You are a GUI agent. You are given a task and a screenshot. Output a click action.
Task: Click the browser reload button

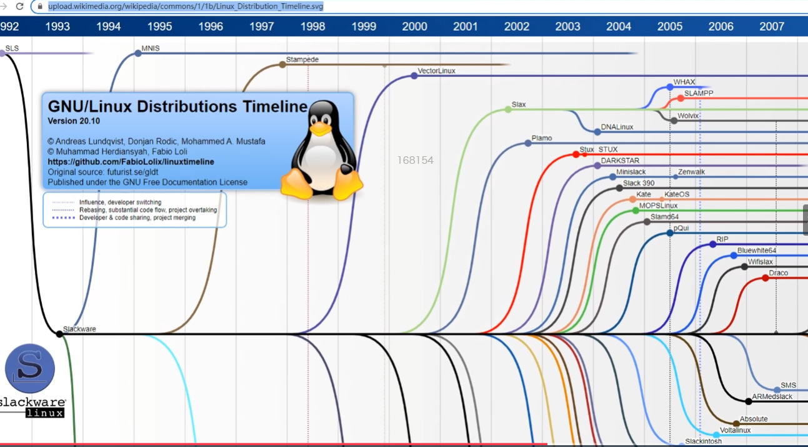coord(19,6)
